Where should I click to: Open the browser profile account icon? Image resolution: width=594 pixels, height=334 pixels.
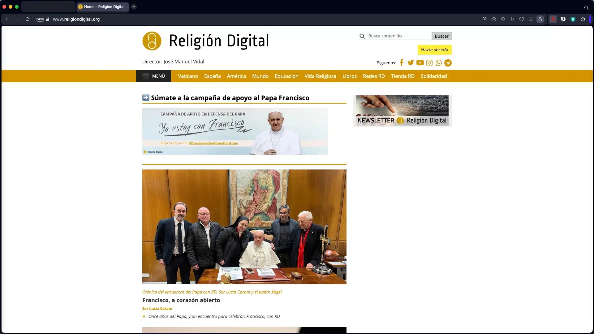[x=540, y=19]
